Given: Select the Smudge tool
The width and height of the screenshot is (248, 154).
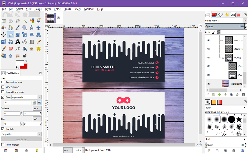Looking at the screenshot, I should [17, 55].
